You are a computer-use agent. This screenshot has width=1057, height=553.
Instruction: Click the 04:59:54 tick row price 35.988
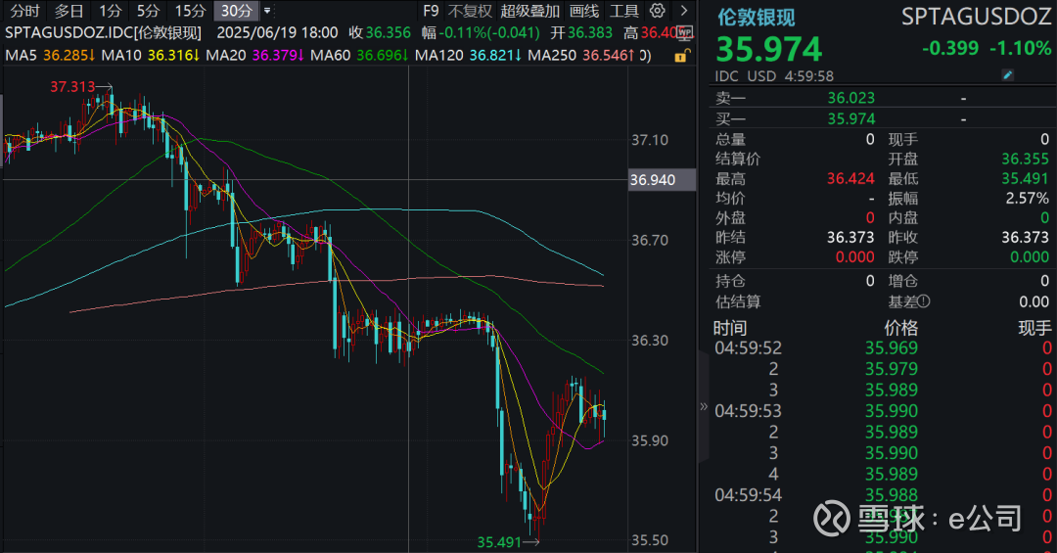892,495
